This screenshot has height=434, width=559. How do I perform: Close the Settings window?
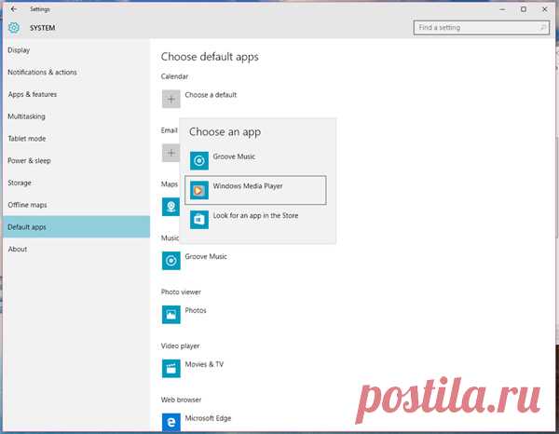point(544,9)
